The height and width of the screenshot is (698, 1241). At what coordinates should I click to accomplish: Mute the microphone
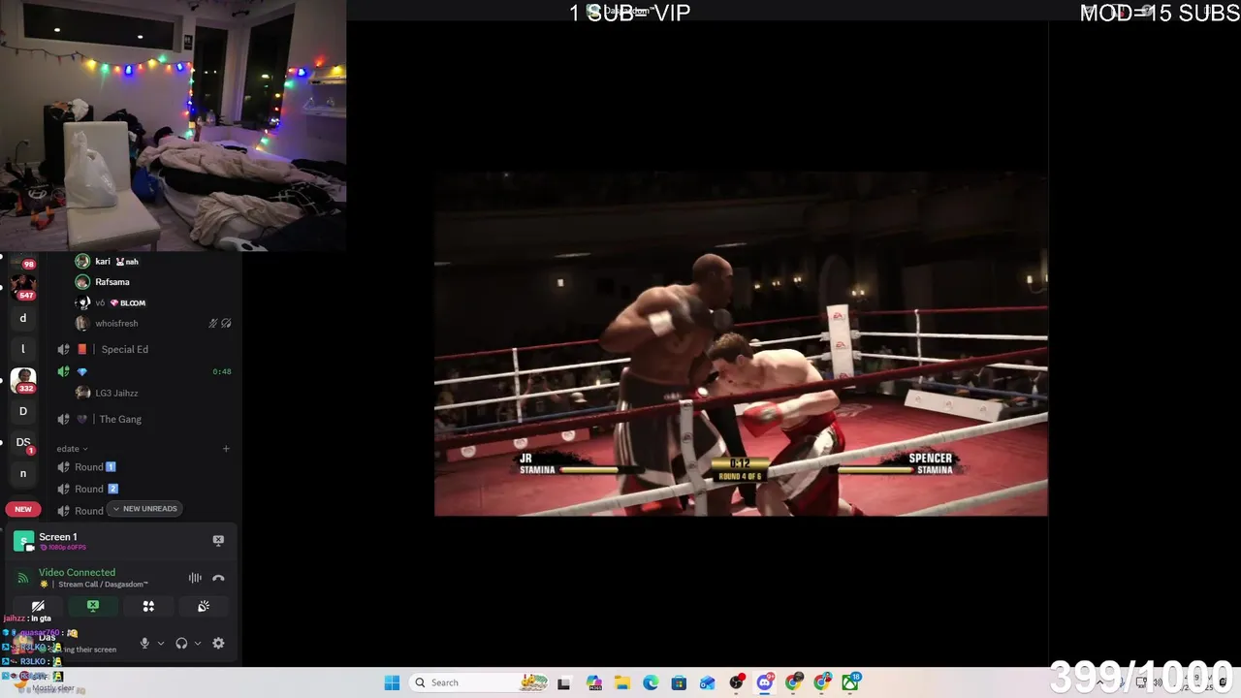pos(144,643)
